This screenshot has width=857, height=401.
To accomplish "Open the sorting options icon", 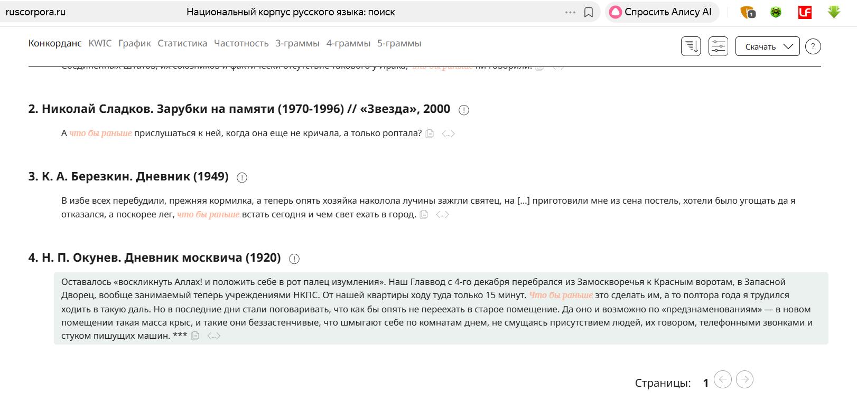I will coord(691,46).
